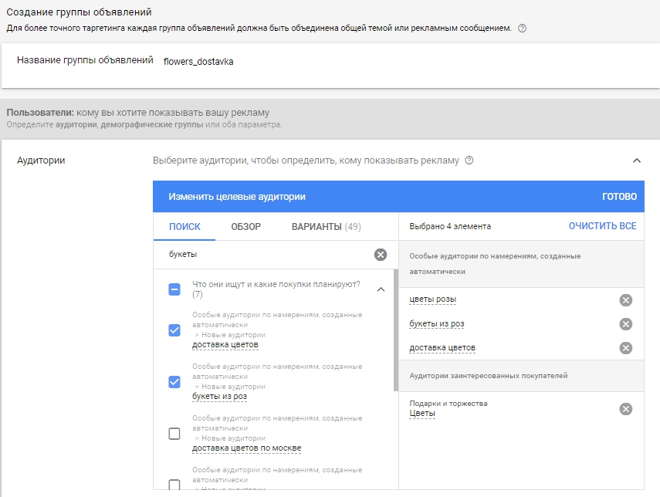Click the audience results list scrollbar
The image size is (660, 497).
click(x=396, y=332)
